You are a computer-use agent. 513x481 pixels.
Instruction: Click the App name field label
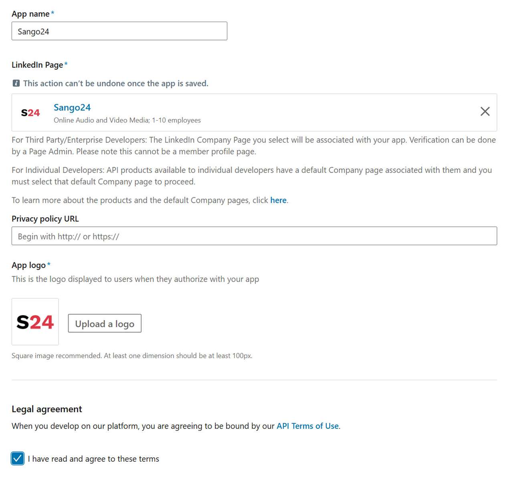coord(30,14)
